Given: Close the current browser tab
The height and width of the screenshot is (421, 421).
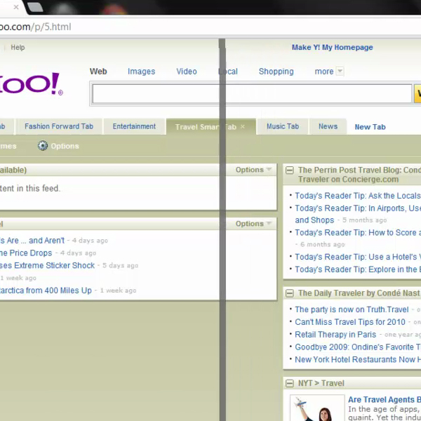Looking at the screenshot, I should pos(16,7).
